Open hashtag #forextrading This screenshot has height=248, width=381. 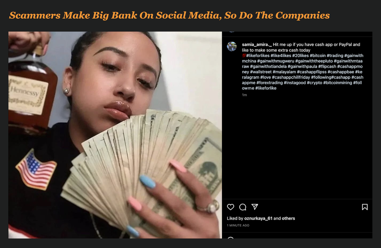click(x=269, y=83)
